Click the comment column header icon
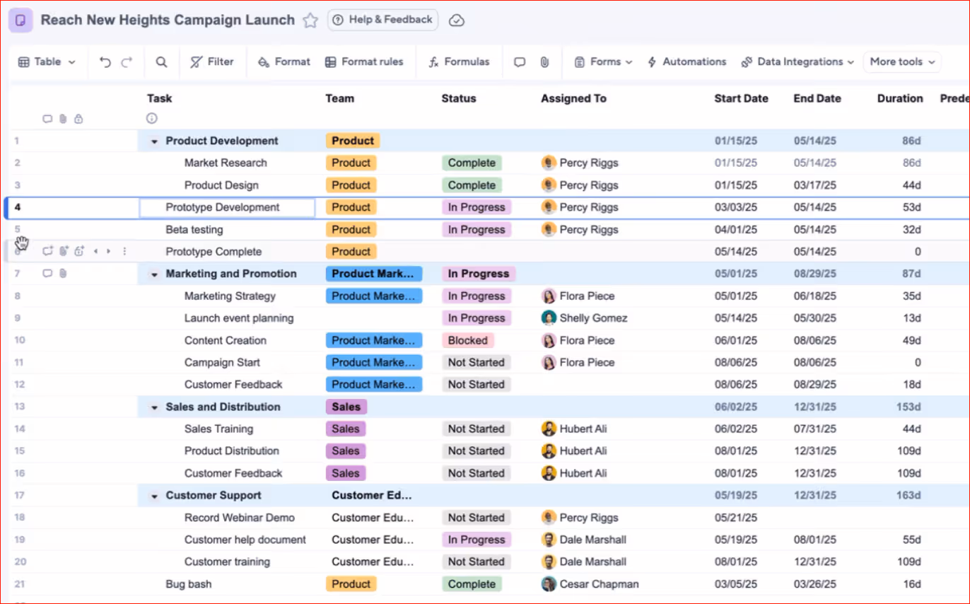Image resolution: width=970 pixels, height=604 pixels. [x=47, y=119]
